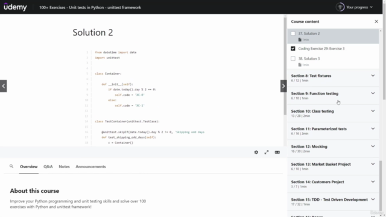Go to previous lecture arrow

[x=4, y=86]
